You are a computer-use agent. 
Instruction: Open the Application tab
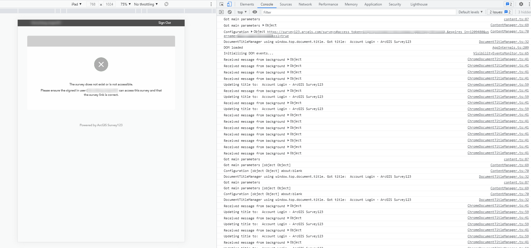(x=373, y=4)
